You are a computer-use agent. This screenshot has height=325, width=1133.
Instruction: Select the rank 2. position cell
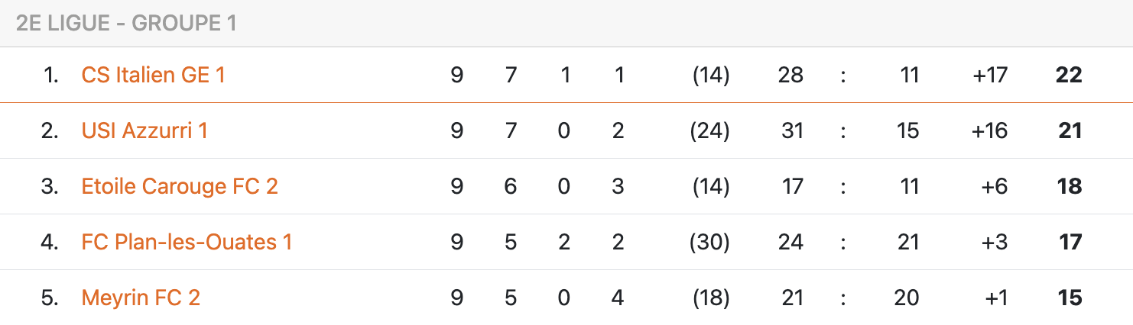[x=50, y=130]
